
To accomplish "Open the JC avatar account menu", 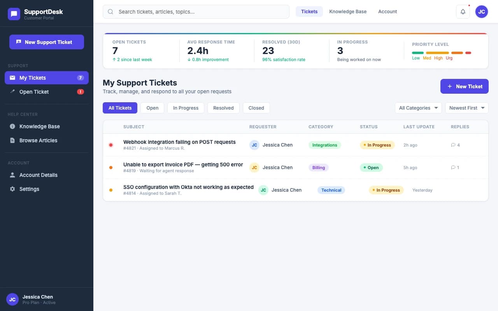I will [x=481, y=12].
